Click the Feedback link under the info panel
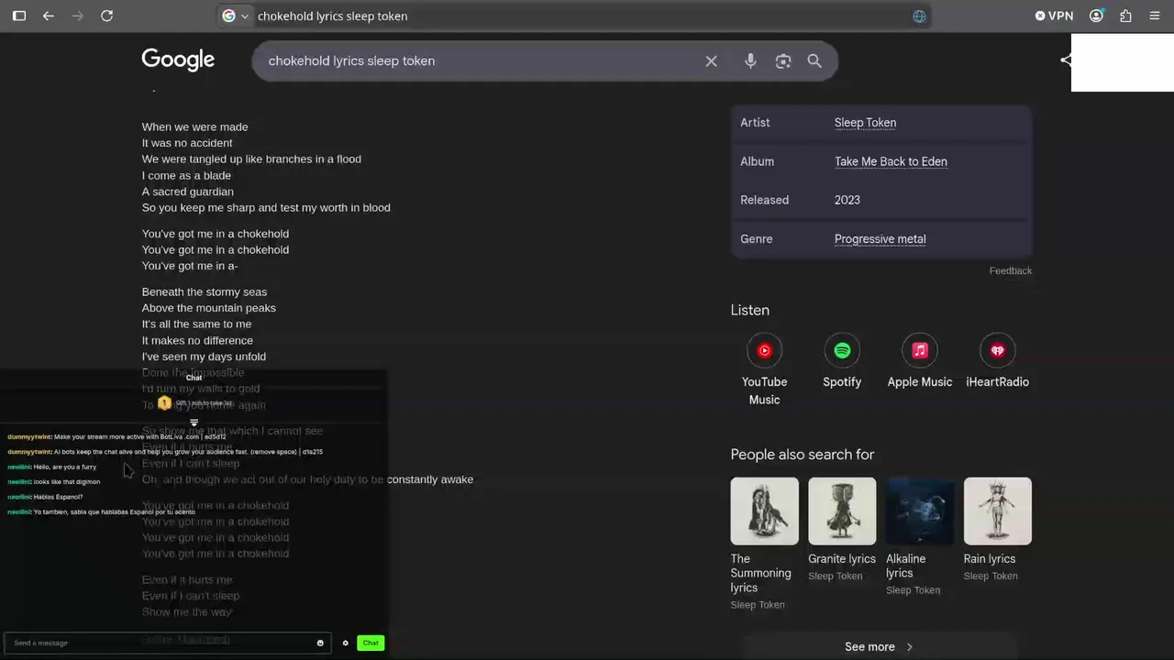 click(1010, 270)
